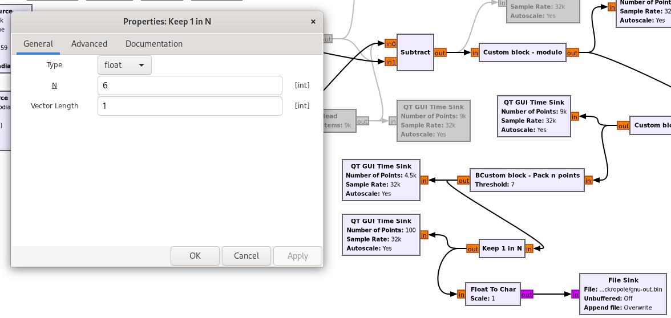Screen dimensions: 671x318
Task: Click the Apply button
Action: (298, 255)
